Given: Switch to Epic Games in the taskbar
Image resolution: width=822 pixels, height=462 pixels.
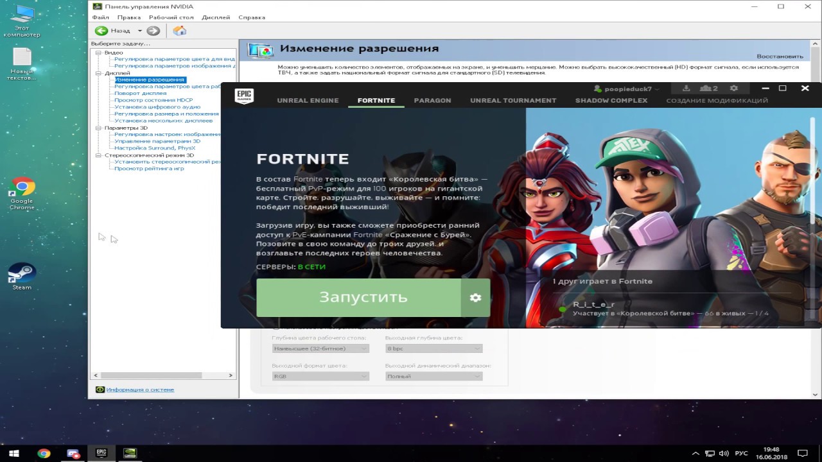Looking at the screenshot, I should [101, 453].
